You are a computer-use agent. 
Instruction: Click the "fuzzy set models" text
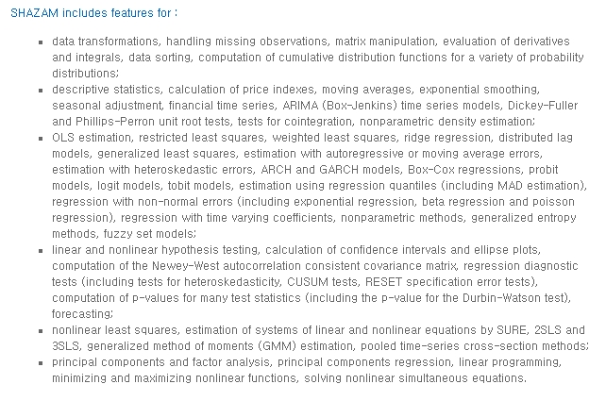pyautogui.click(x=142, y=233)
